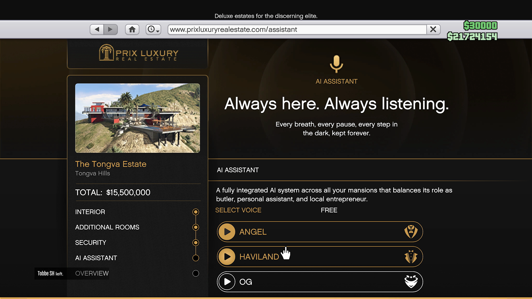The width and height of the screenshot is (532, 299).
Task: Click the Tongva Estate photo thumbnail
Action: 137,118
